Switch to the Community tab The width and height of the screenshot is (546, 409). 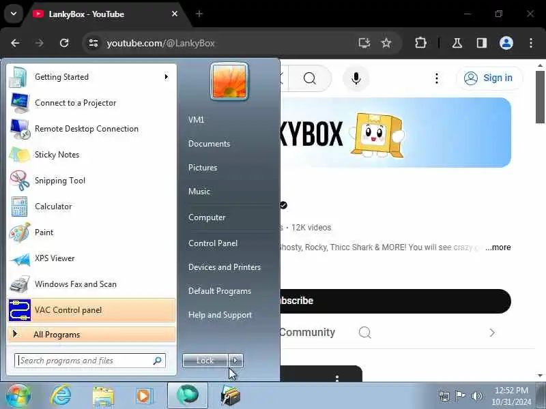pos(308,333)
